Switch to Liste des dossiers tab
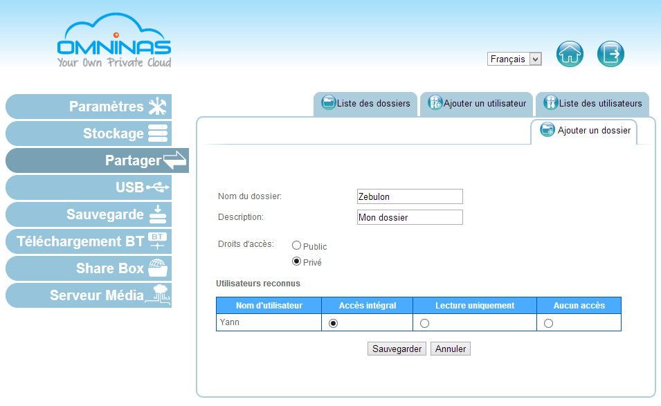 pyautogui.click(x=365, y=104)
